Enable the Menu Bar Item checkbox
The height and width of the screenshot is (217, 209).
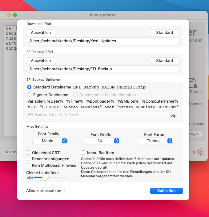(x=83, y=153)
